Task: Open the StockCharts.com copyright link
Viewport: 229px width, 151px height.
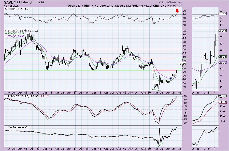Action: coord(170,2)
